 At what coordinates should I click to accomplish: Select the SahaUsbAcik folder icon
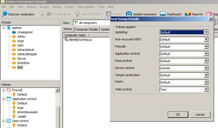pos(14,50)
